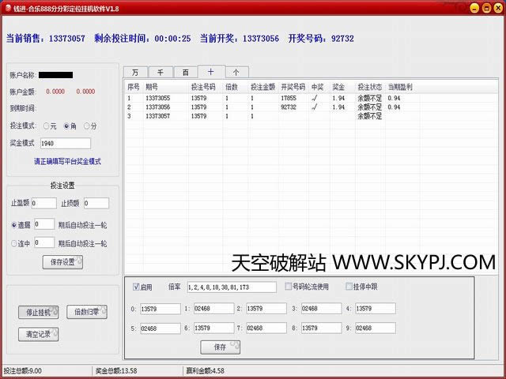The width and height of the screenshot is (506, 379).
Task: Enable the 号码轮流使用 checkbox
Action: click(289, 287)
